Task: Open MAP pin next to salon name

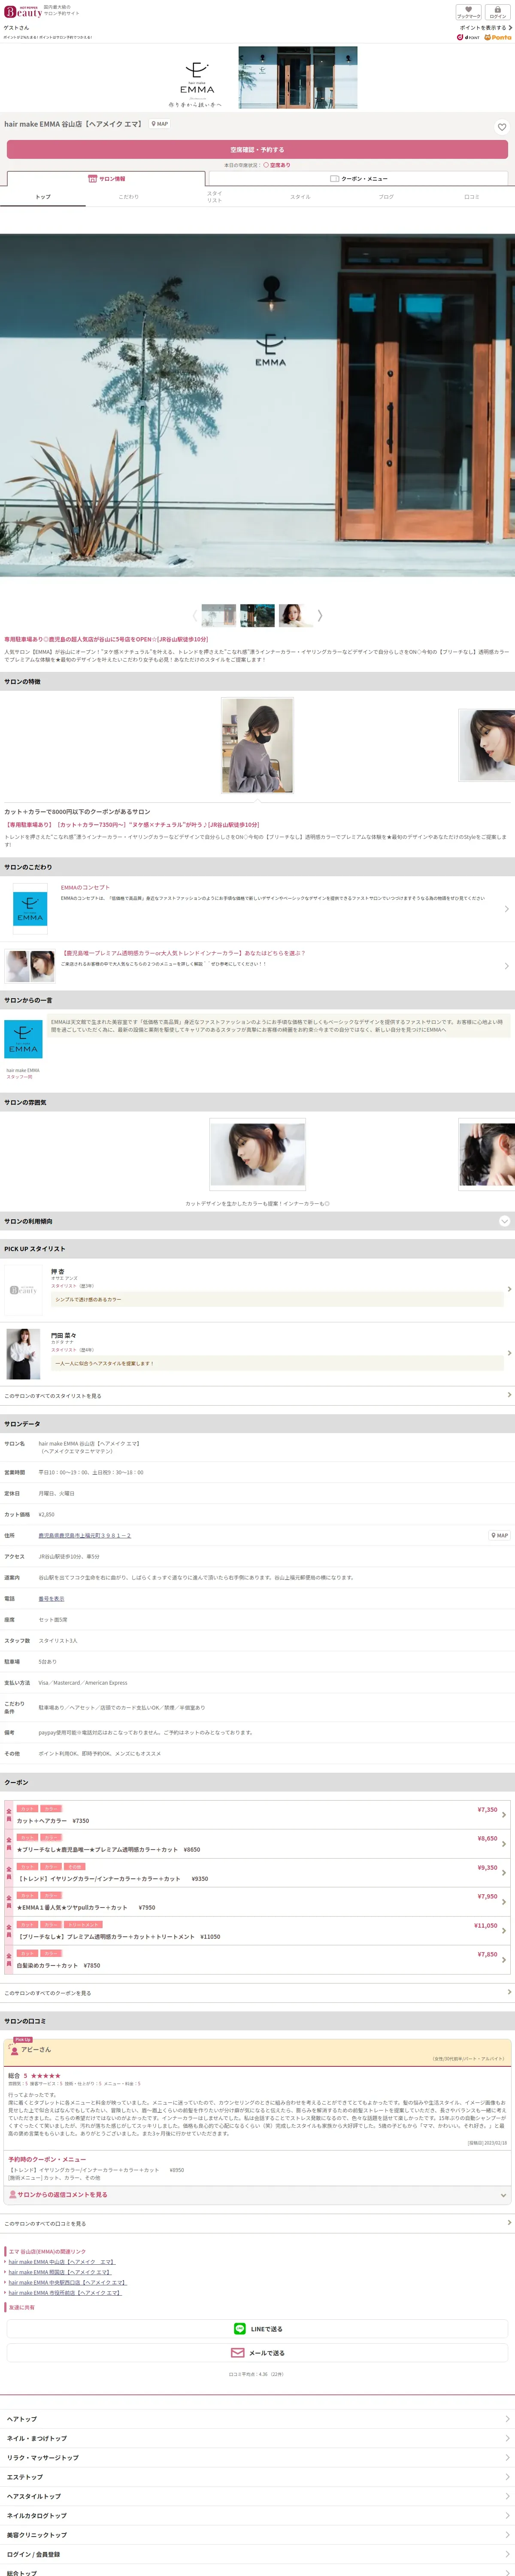Action: 160,124
